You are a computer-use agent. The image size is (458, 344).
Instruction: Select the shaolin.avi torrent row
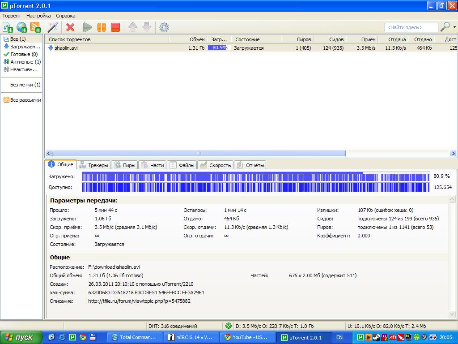(x=251, y=47)
